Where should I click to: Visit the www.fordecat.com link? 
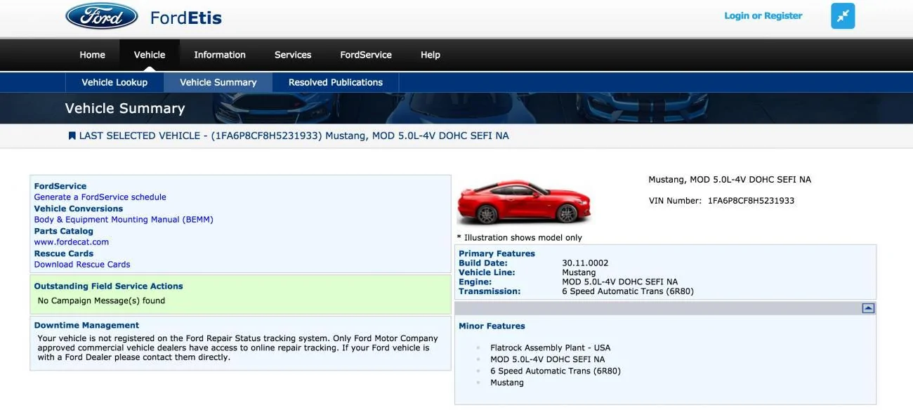click(x=72, y=242)
